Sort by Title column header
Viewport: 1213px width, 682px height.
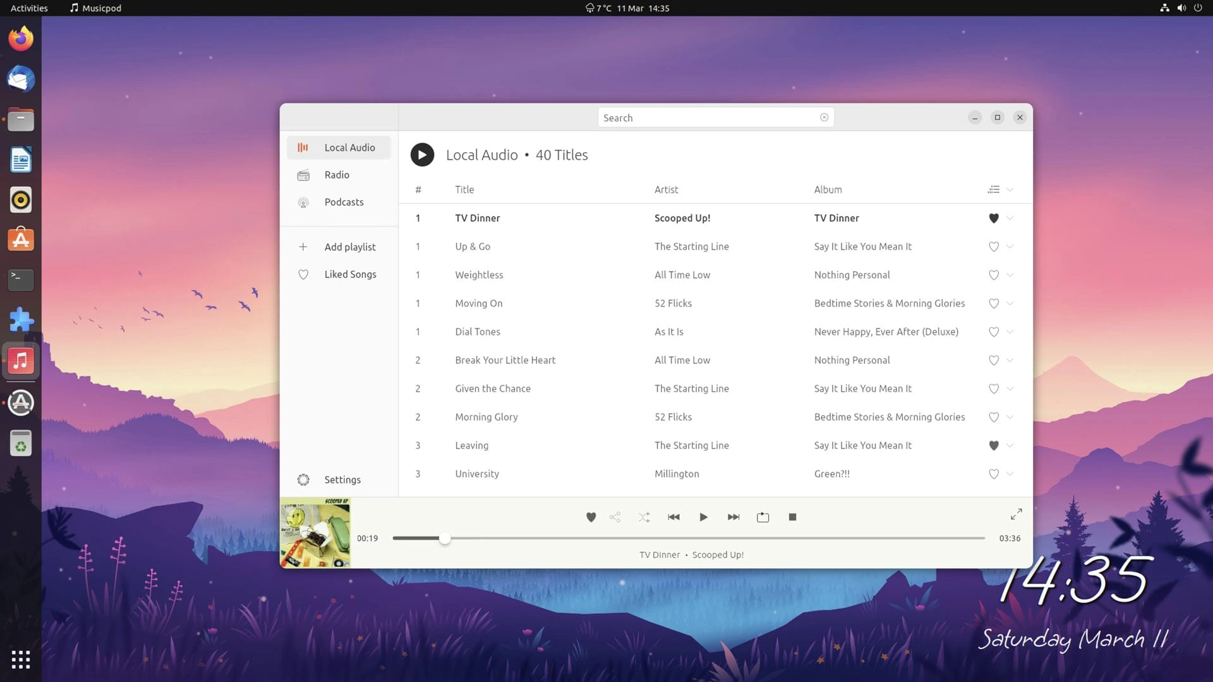coord(464,189)
